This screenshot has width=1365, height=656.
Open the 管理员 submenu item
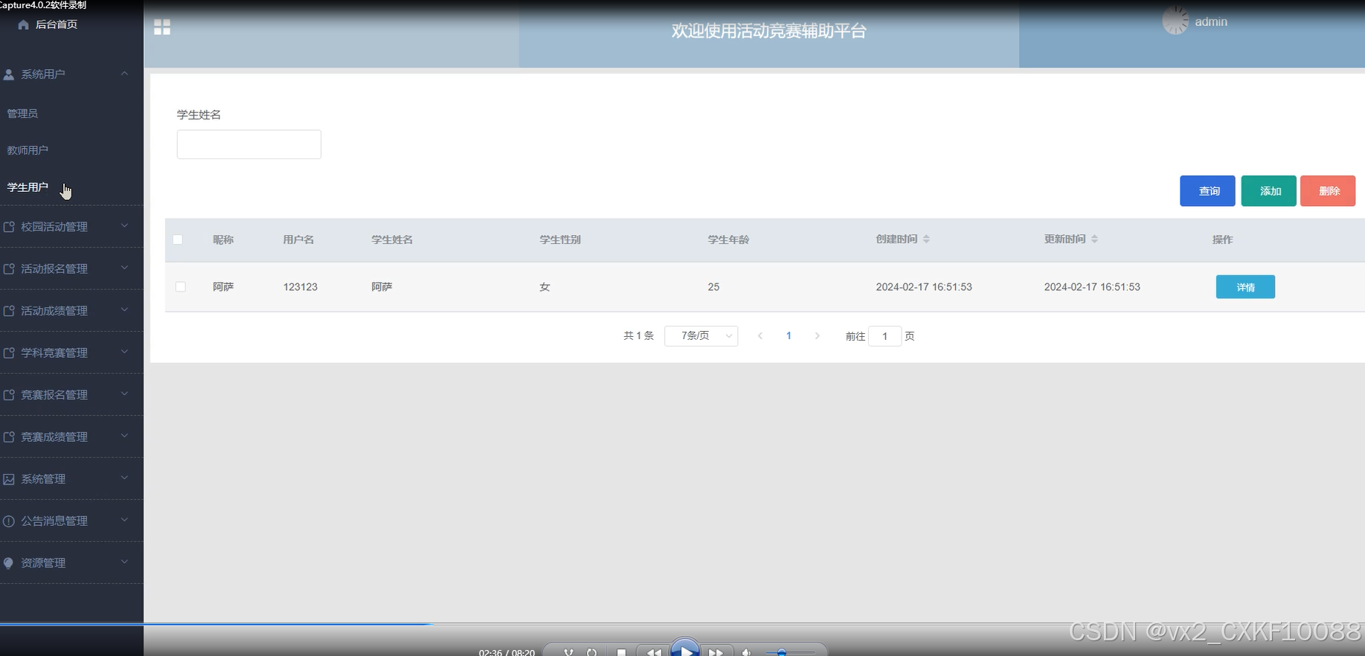(x=22, y=114)
